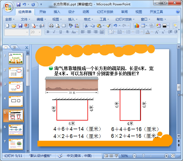Viewport: 183px width, 161px height.
Task: Insert a chart with chart icon
Action: pyautogui.click(x=137, y=26)
